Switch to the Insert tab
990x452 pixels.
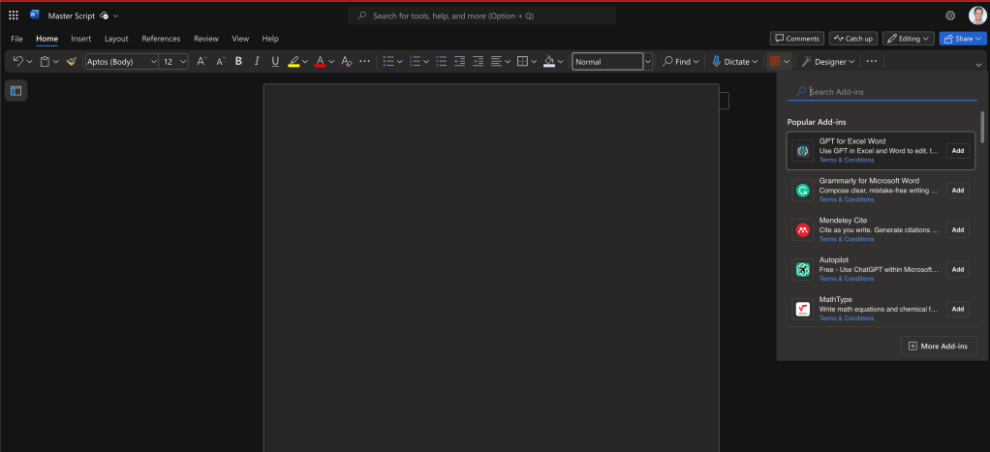pos(80,39)
